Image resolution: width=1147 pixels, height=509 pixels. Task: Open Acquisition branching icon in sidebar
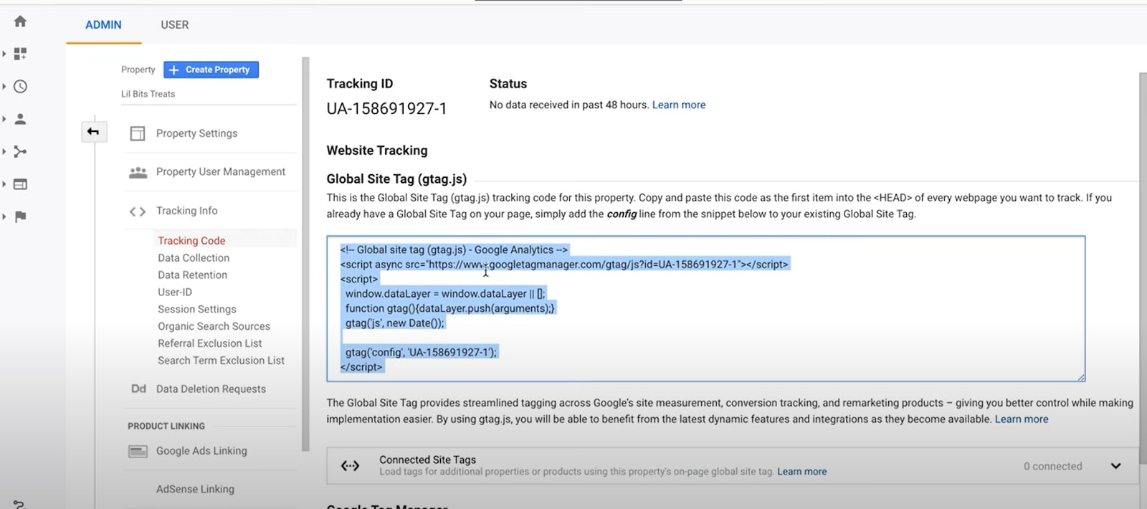tap(20, 152)
